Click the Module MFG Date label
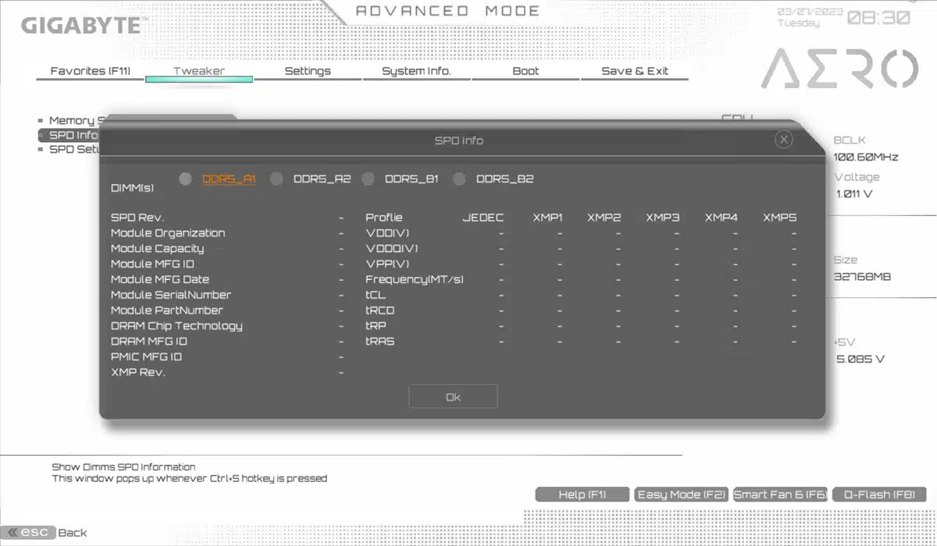Viewport: 937px width, 546px height. pos(160,279)
